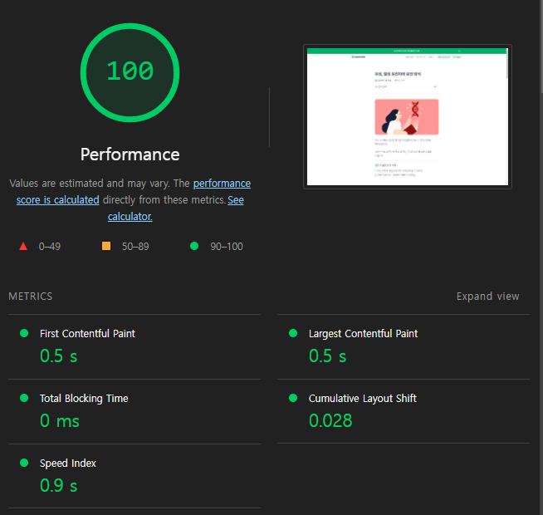Open the See calculator link
Screen dimensions: 543x515
[x=176, y=208]
